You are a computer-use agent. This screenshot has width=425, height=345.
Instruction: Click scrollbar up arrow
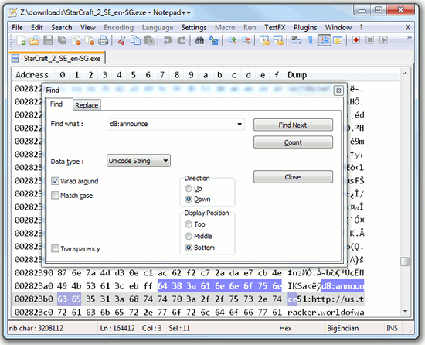tap(405, 73)
